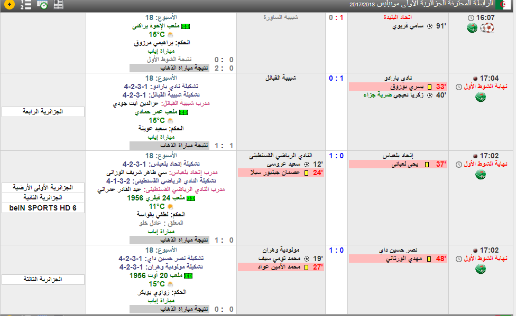Click the table layout icon in the header

point(58,4)
